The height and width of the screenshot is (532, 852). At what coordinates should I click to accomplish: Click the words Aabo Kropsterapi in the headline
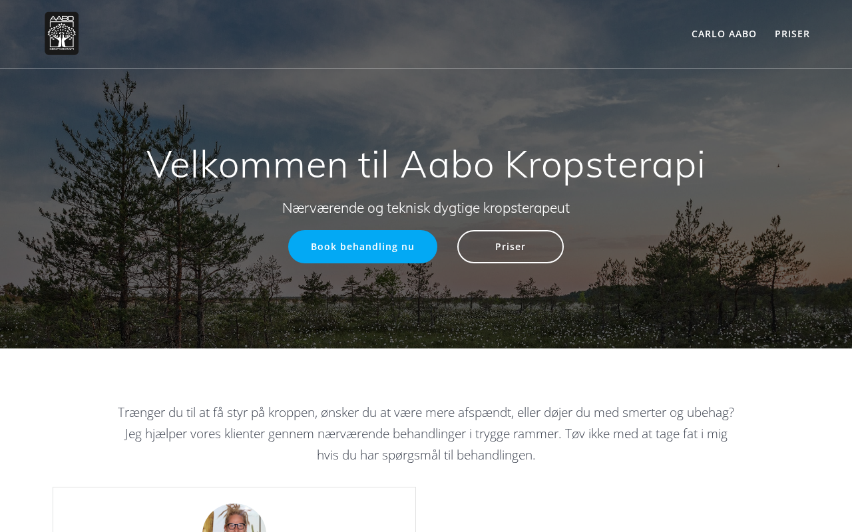(x=553, y=164)
